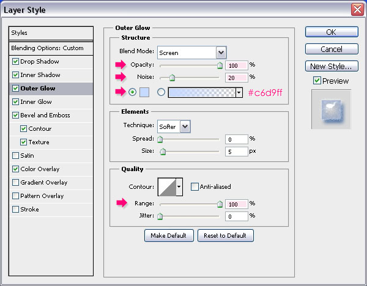Image resolution: width=367 pixels, height=286 pixels.
Task: Select Bevel and Emboss in styles list
Action: pos(45,116)
